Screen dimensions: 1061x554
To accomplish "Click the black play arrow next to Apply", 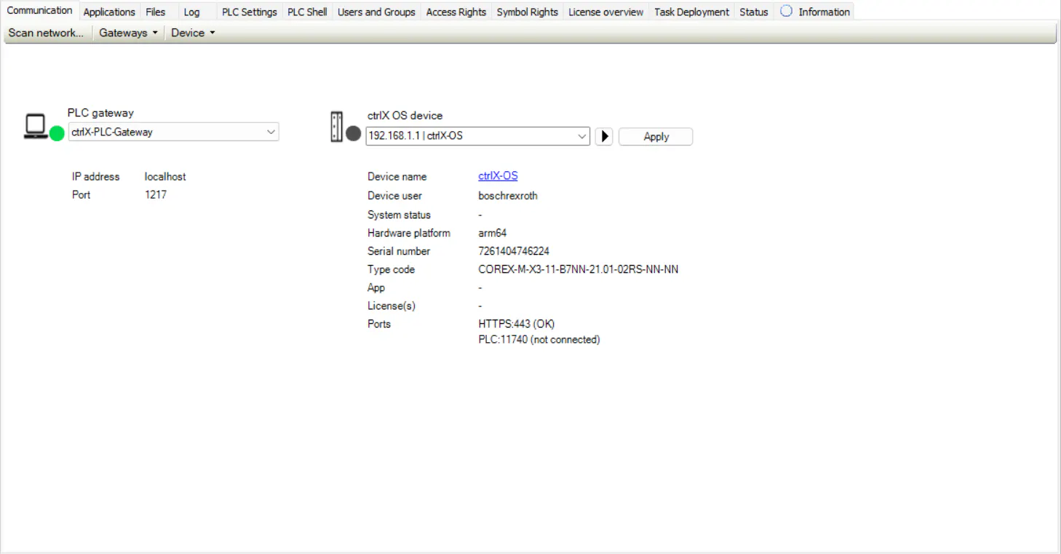I will point(604,137).
